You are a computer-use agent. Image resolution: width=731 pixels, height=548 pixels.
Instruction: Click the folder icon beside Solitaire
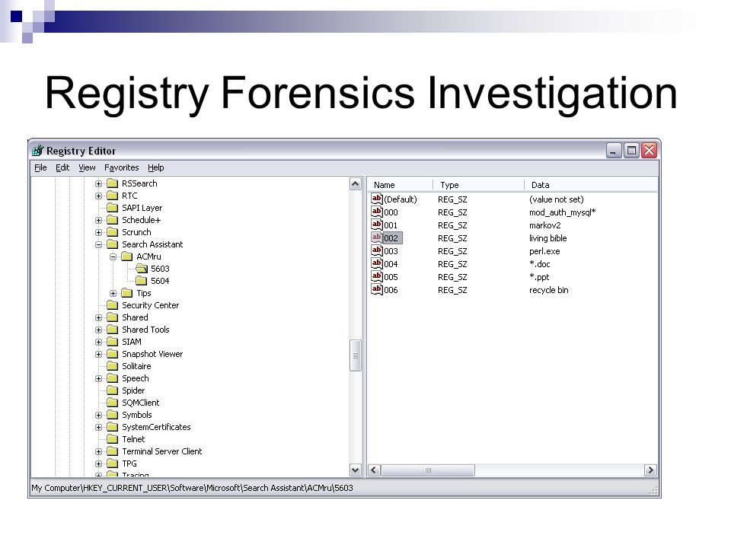113,366
